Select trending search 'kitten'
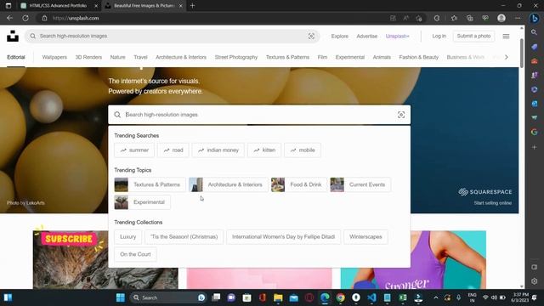 point(264,150)
